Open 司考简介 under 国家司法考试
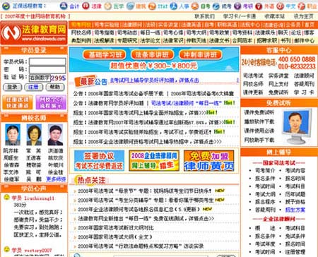This screenshot has height=257, width=318. point(265,170)
